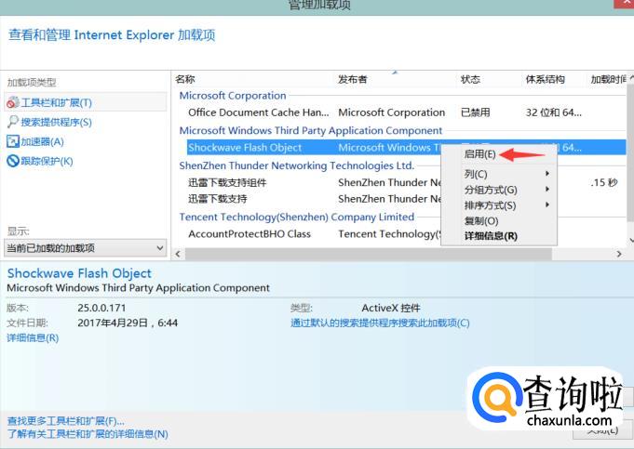
Task: Open 加速器(A) add-on type
Action: click(x=42, y=141)
